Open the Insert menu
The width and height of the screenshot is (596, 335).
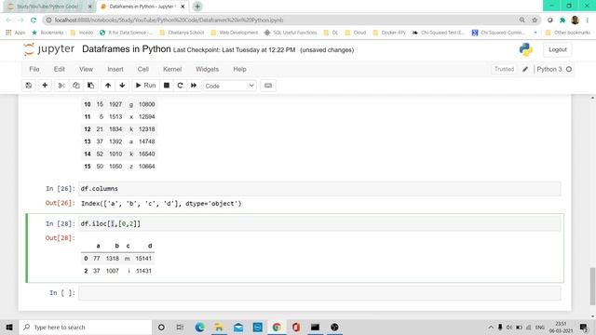115,69
